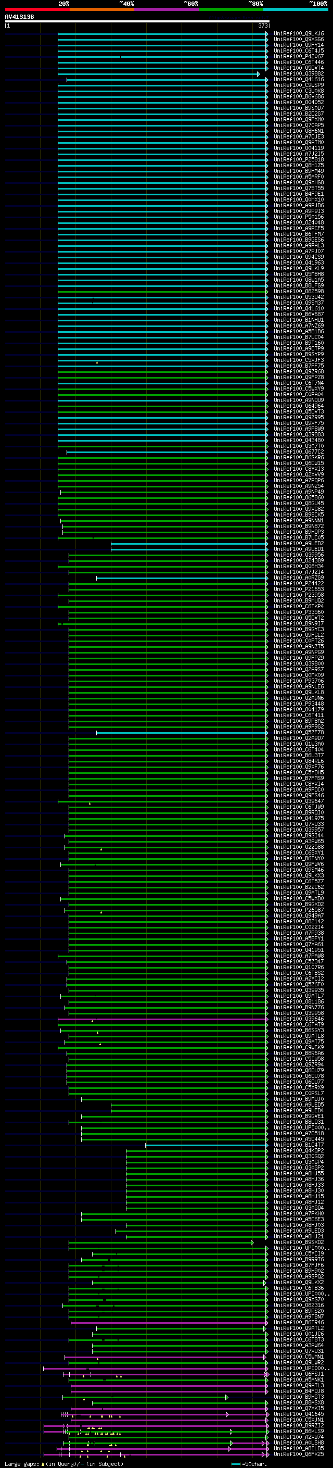Select the UniRef100_P23958 label
The height and width of the screenshot is (1468, 333).
point(298,595)
